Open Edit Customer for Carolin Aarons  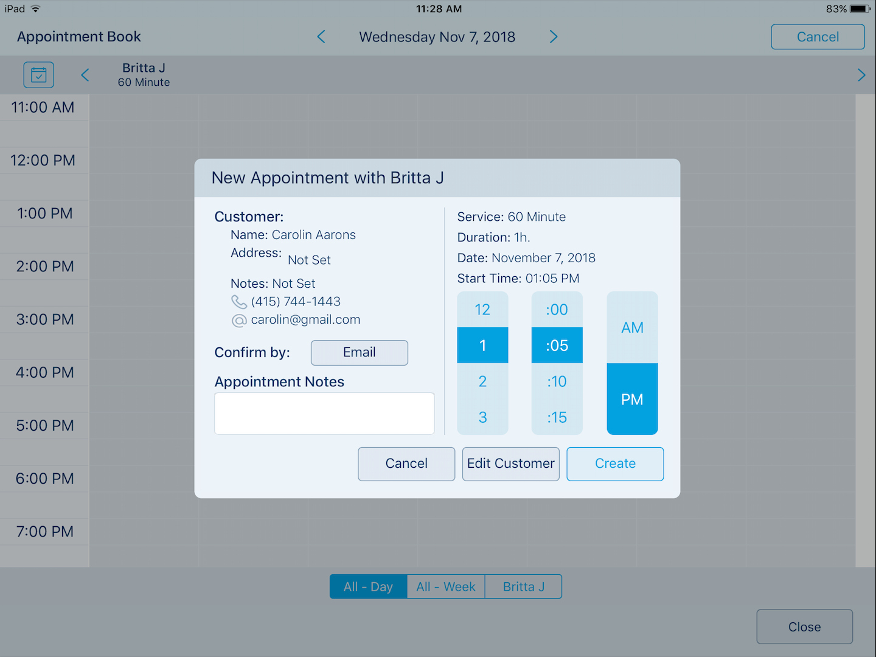[510, 464]
